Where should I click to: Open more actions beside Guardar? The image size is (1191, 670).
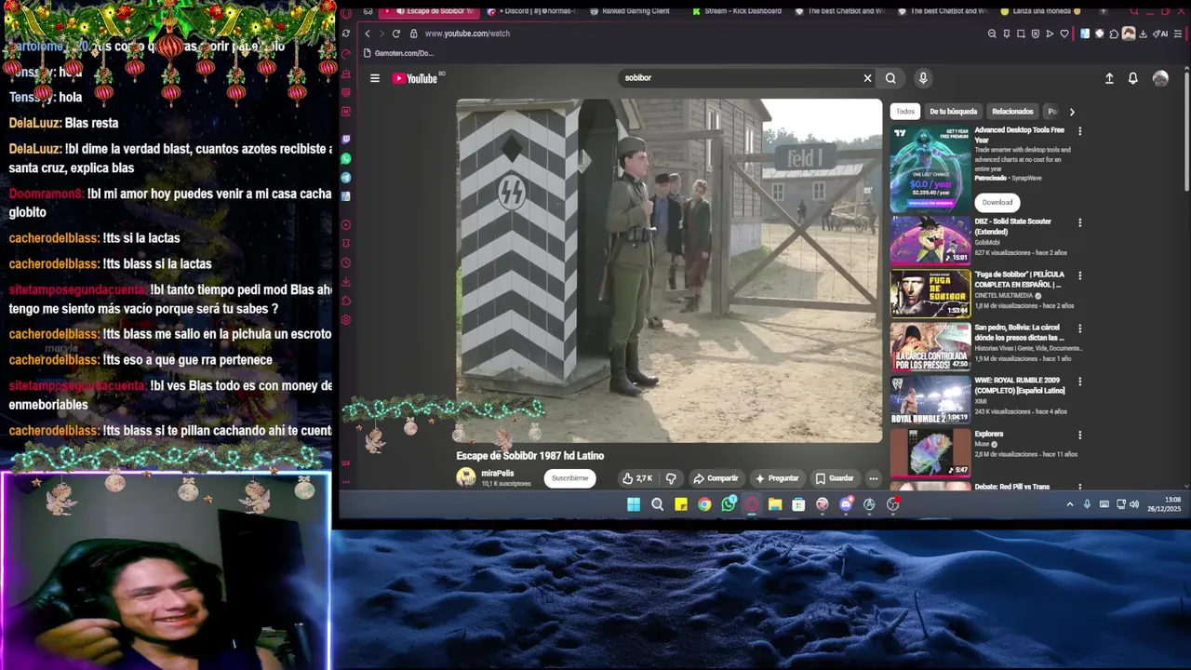tap(873, 478)
